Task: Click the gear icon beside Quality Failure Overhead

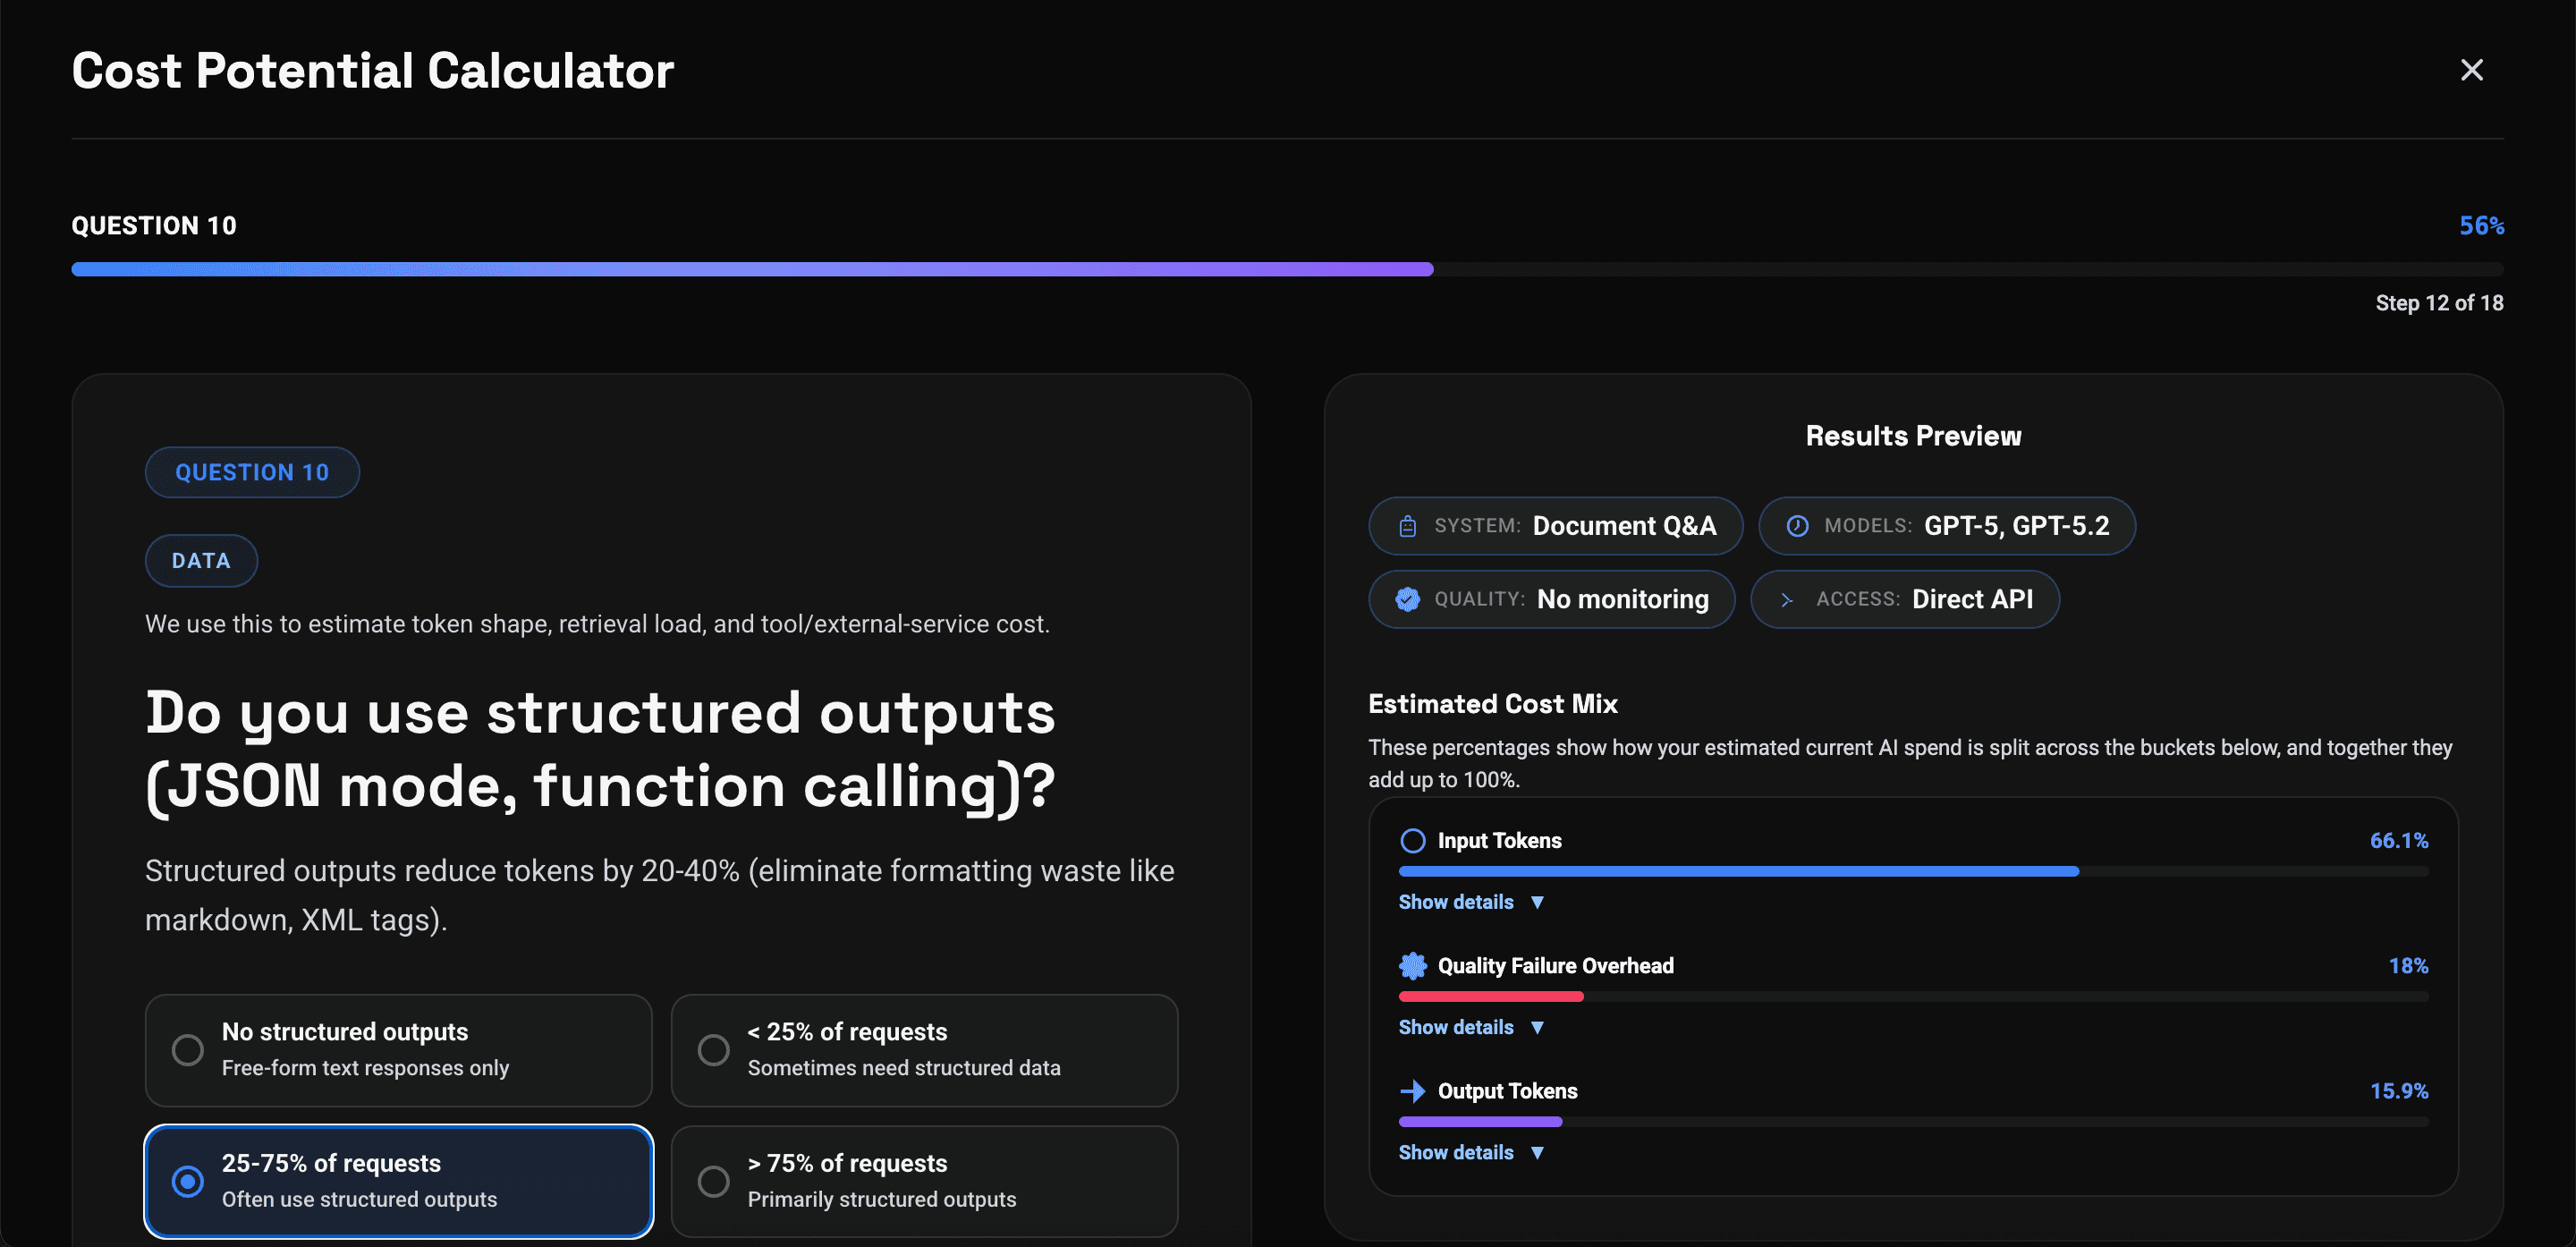Action: click(x=1413, y=965)
